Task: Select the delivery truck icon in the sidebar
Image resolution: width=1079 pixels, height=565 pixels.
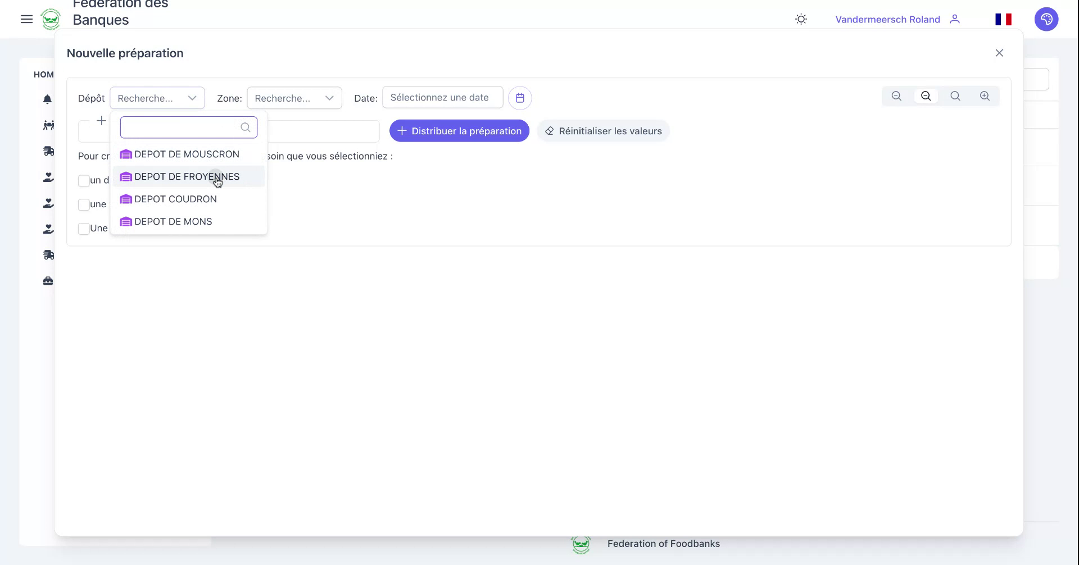Action: (x=49, y=151)
